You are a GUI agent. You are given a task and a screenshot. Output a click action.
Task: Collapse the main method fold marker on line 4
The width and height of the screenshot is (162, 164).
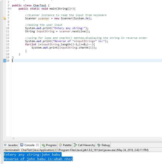click(10, 9)
